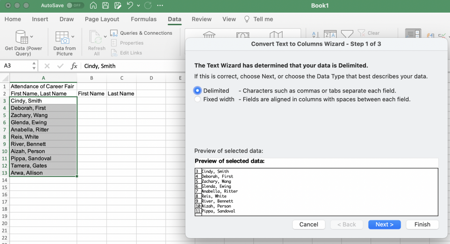The width and height of the screenshot is (450, 244).
Task: Expand the Get Data dropdown arrow
Action: tap(32, 37)
